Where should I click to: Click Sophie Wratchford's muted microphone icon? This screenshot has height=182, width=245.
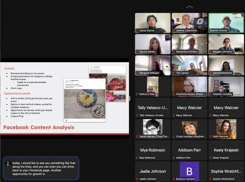point(210,179)
